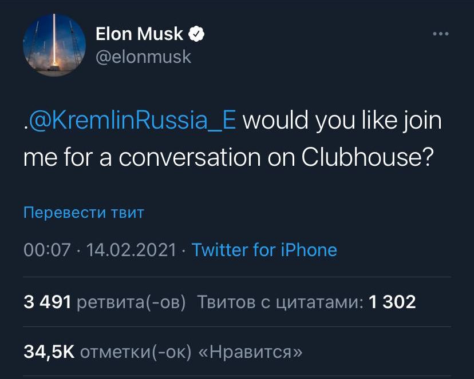Click the blue verified badge icon
The image size is (474, 379).
click(197, 34)
